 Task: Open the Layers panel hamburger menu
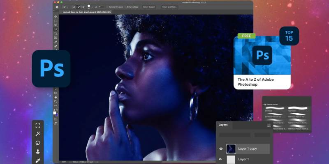point(269,125)
